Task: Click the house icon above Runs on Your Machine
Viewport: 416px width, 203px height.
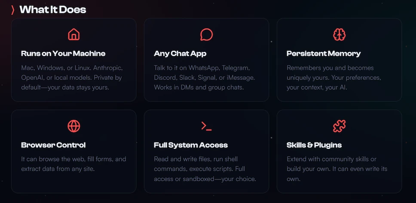Action: click(x=74, y=34)
